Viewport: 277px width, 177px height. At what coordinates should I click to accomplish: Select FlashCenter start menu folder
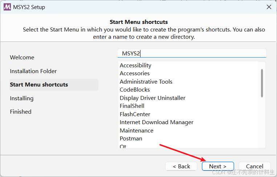click(x=188, y=114)
